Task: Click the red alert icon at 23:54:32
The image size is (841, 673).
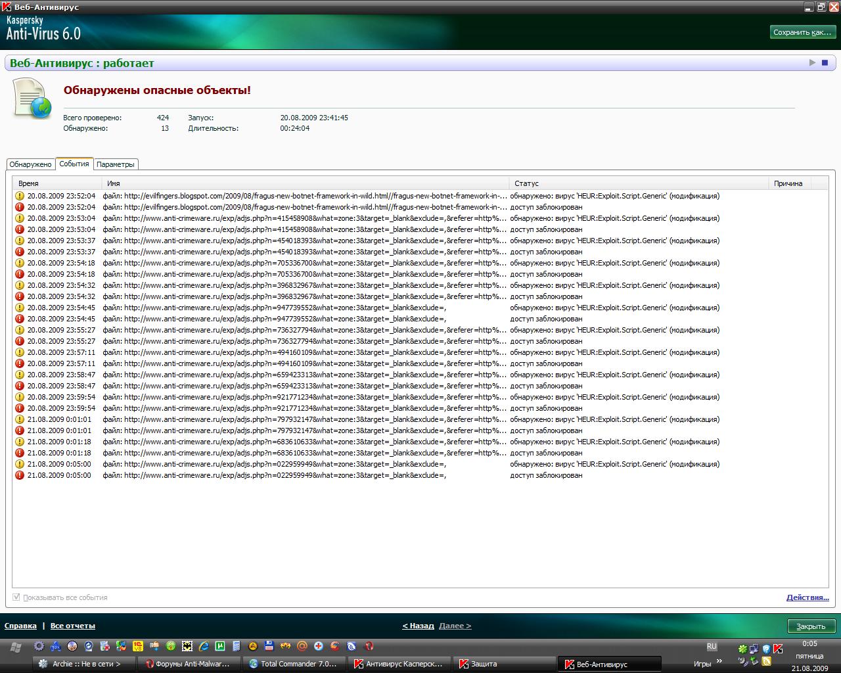Action: point(20,296)
